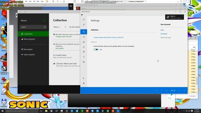
Task: Open the VM menu in the VMware menu bar
Action: point(34,1)
